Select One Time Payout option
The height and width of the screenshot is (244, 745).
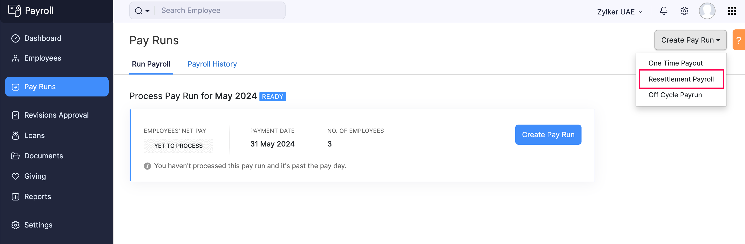675,63
